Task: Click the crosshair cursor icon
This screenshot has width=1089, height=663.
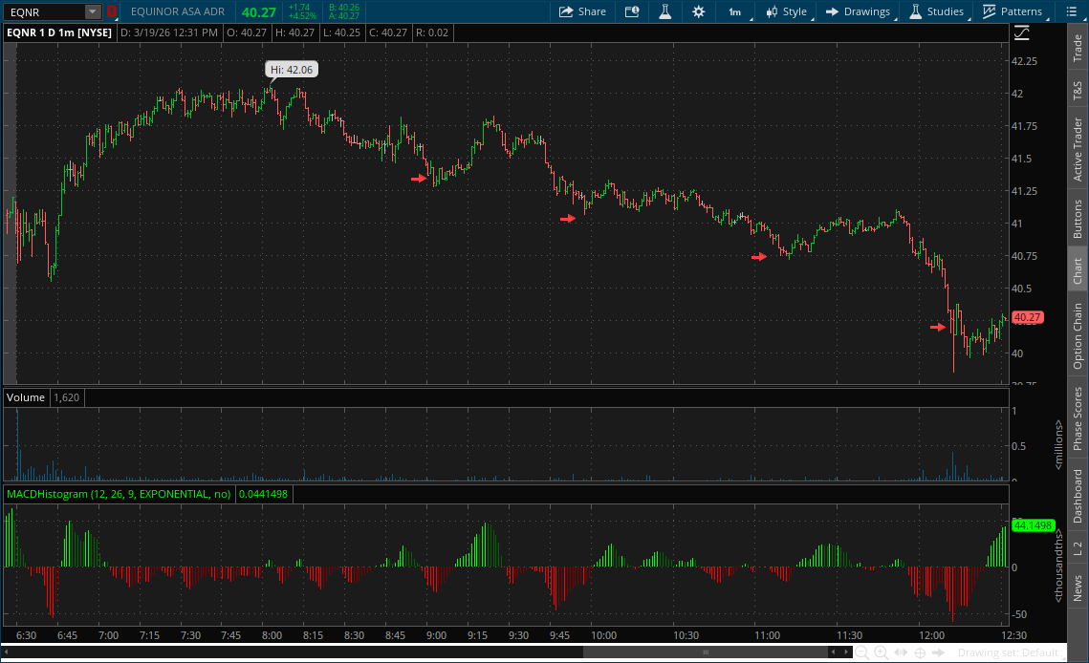Action: point(920,652)
